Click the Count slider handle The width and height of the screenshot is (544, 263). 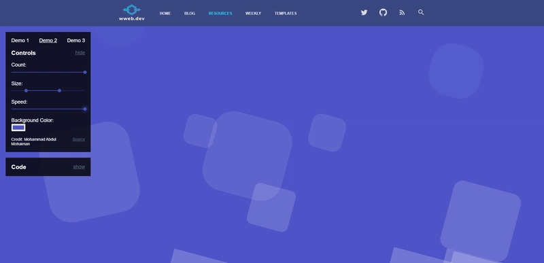85,72
